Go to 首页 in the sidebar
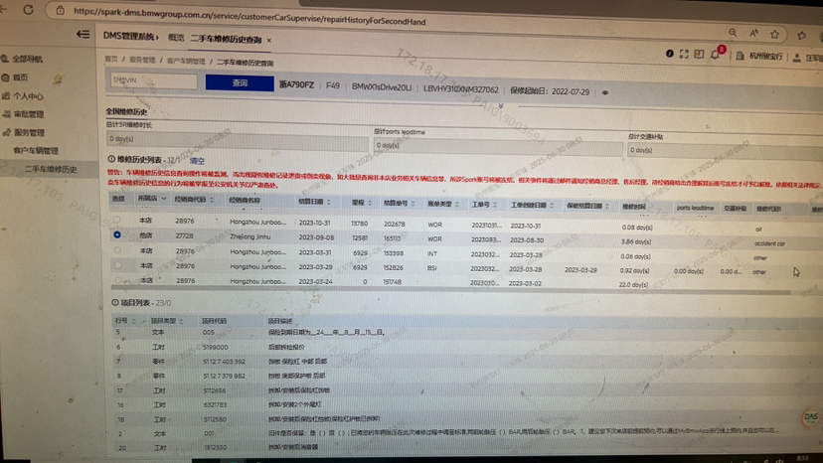The width and height of the screenshot is (823, 463). [20, 77]
